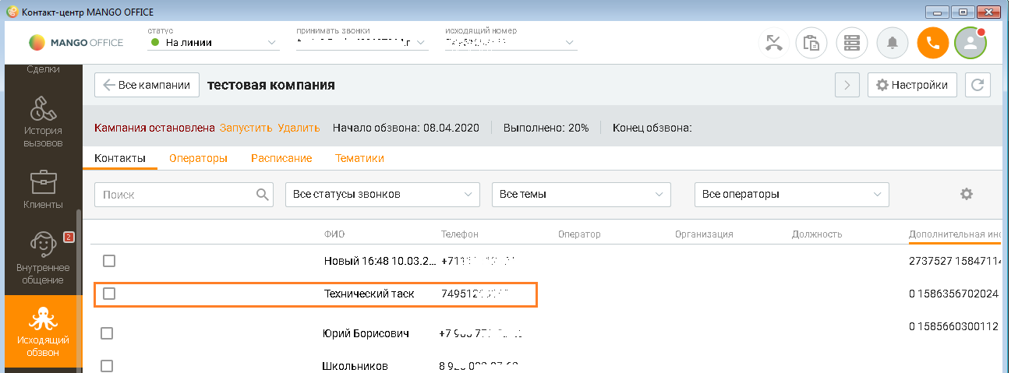Refresh the campaign with reload icon
Viewport: 1011px width, 373px height.
pyautogui.click(x=977, y=85)
